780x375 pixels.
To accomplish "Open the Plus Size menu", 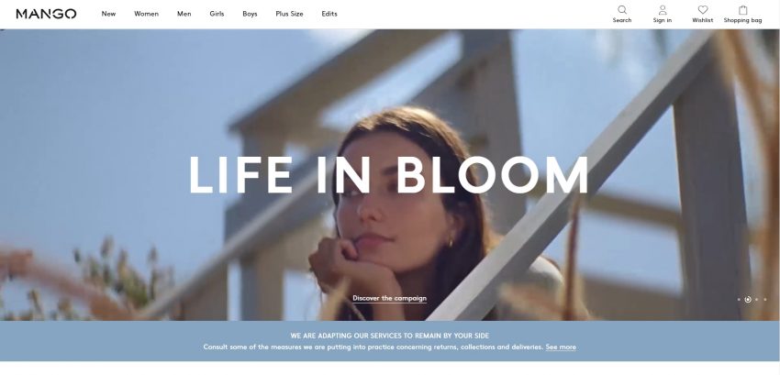I will [x=289, y=14].
